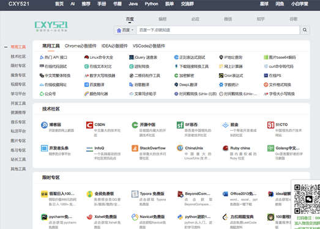Open DeepL翻译 icon
320x229 pixels.
(176, 84)
